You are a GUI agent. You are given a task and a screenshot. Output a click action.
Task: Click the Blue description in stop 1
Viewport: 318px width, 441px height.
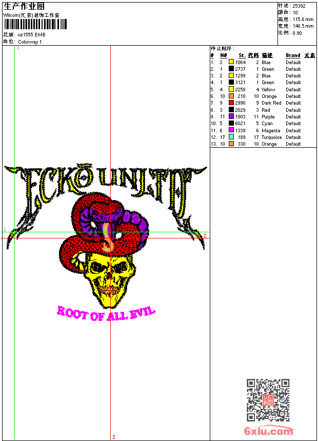click(266, 62)
